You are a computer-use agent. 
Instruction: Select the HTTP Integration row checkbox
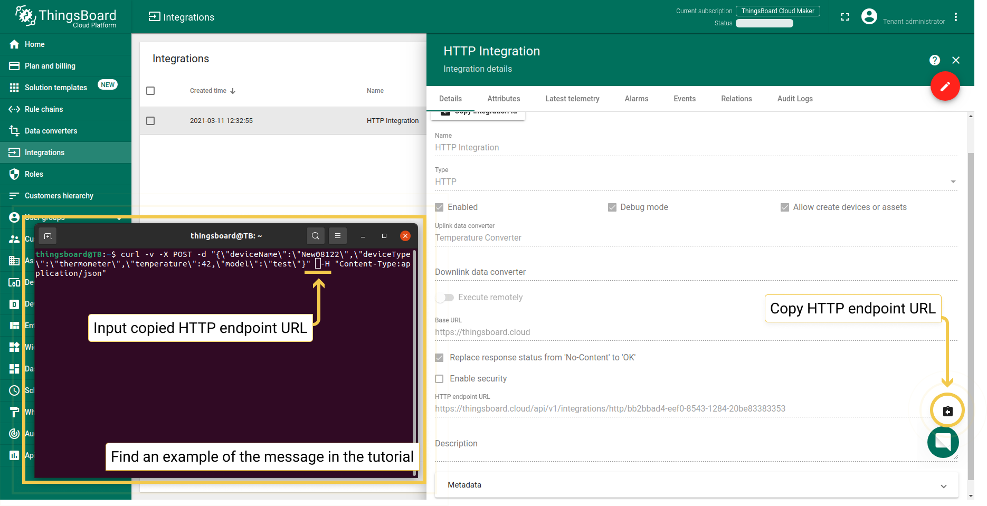point(150,121)
